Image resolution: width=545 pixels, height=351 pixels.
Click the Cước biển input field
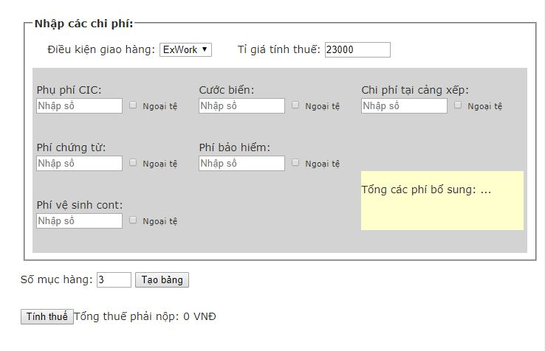241,106
